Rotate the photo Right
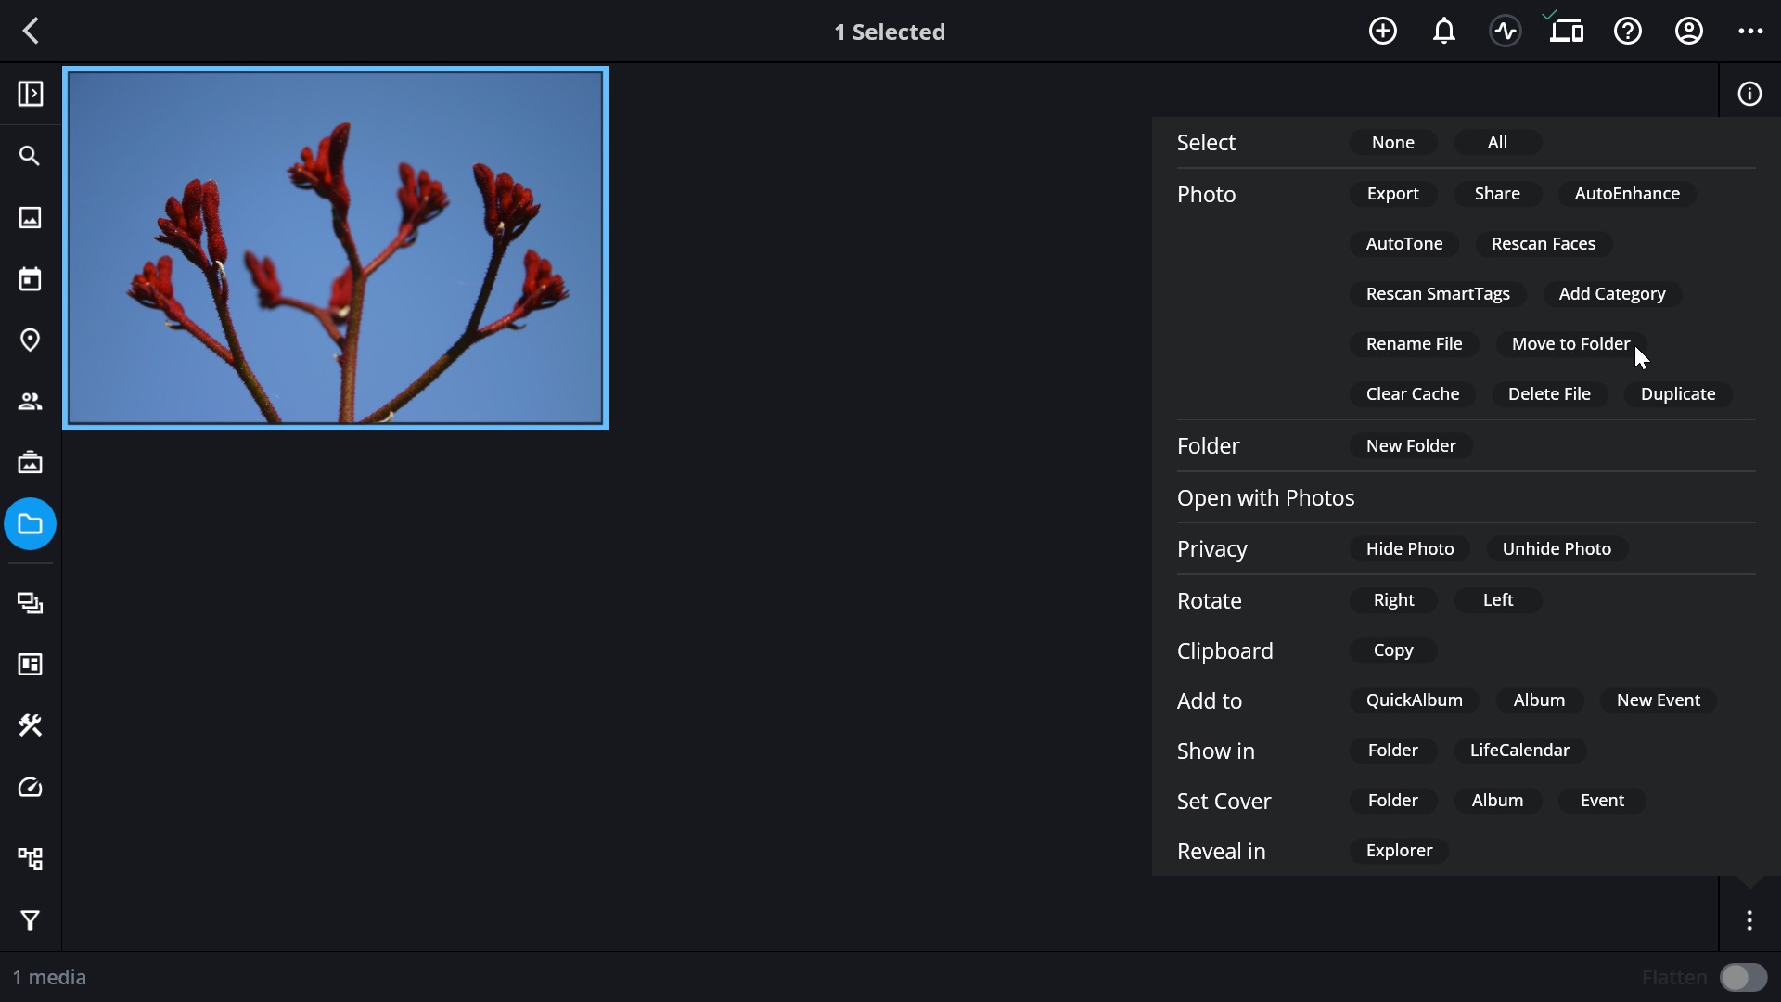Screen dimensions: 1781x1002 click(x=1393, y=599)
